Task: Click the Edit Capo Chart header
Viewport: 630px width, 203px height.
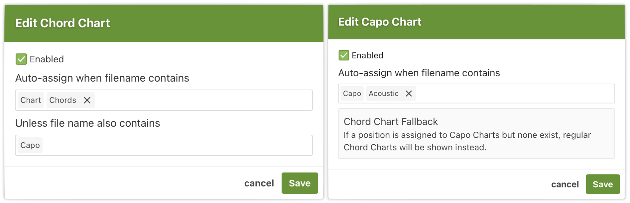Action: [380, 22]
